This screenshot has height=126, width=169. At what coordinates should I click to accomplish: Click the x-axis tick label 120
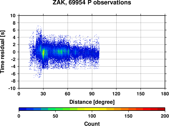pos(116,94)
